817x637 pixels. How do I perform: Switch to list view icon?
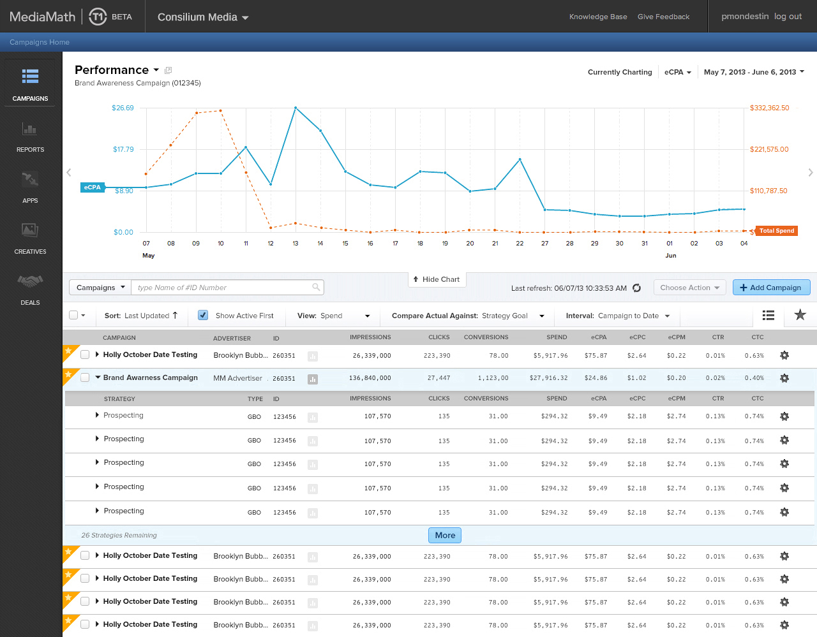[x=768, y=315]
